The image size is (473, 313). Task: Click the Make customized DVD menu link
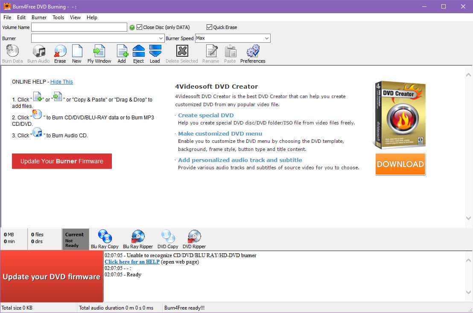click(x=220, y=134)
